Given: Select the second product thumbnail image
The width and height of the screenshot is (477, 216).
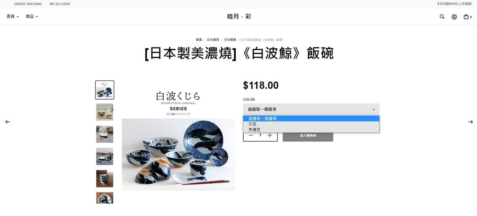Looking at the screenshot, I should click(105, 112).
